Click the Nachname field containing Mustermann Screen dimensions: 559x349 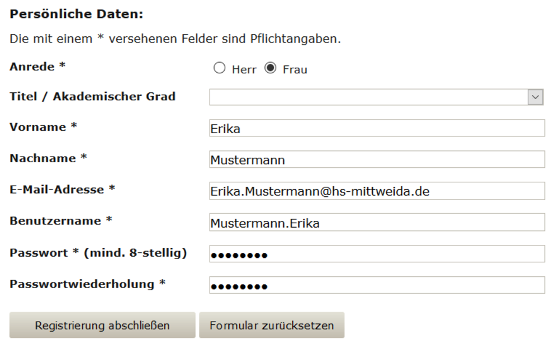click(377, 159)
